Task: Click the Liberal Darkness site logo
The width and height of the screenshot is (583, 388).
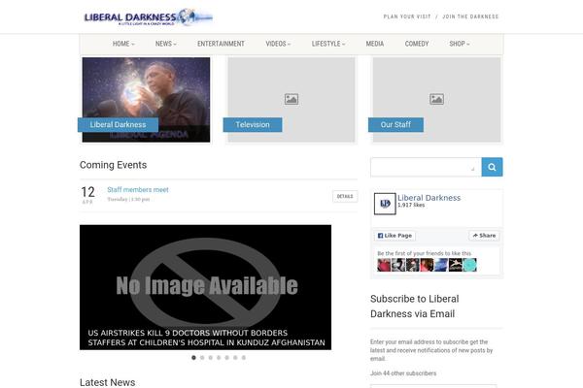Action: coord(148,17)
